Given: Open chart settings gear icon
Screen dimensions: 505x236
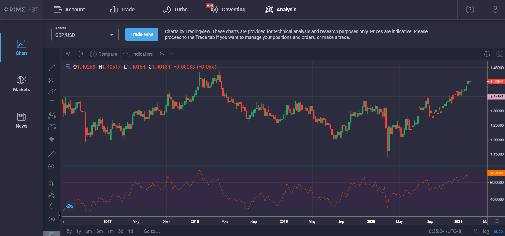Looking at the screenshot, I should [x=487, y=54].
